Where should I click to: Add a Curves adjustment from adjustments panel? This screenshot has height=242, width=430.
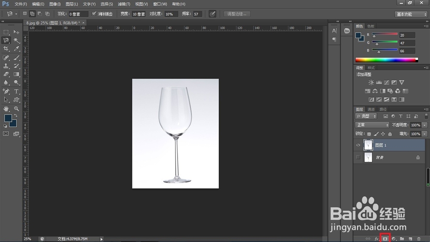(387, 82)
